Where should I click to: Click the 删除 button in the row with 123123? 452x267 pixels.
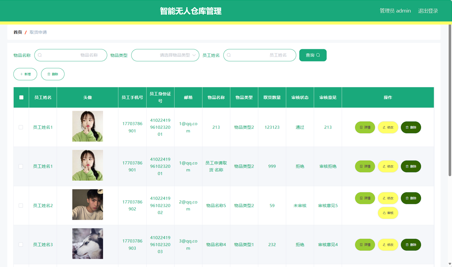[411, 127]
